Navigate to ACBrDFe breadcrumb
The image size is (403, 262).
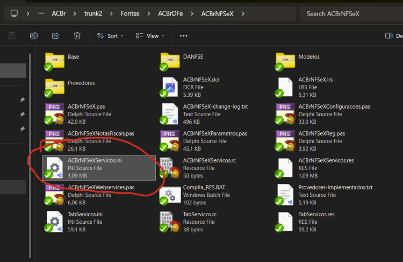(170, 13)
